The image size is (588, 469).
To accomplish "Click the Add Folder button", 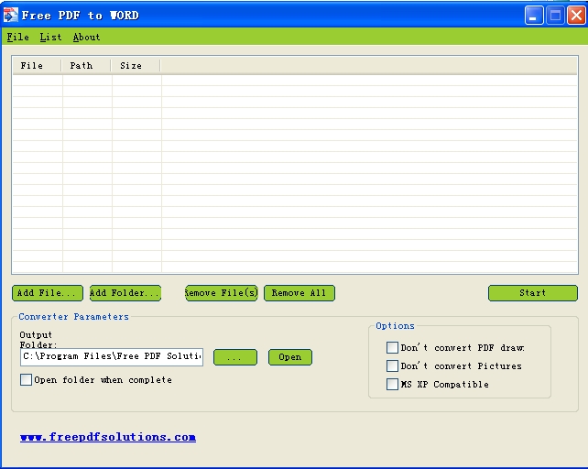I will click(x=125, y=293).
